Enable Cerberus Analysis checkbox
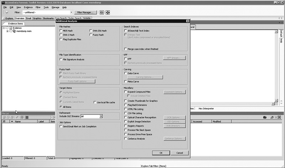This screenshot has height=168, width=285. pos(125,139)
